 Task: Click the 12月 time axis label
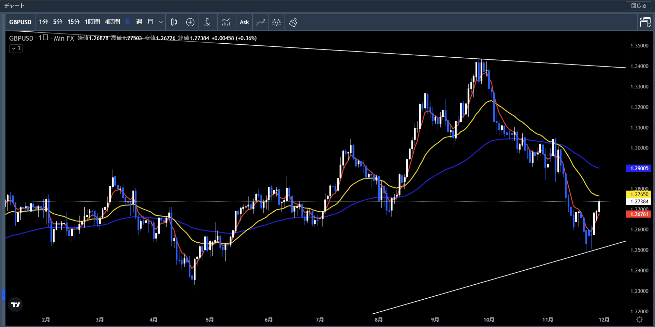click(x=604, y=320)
